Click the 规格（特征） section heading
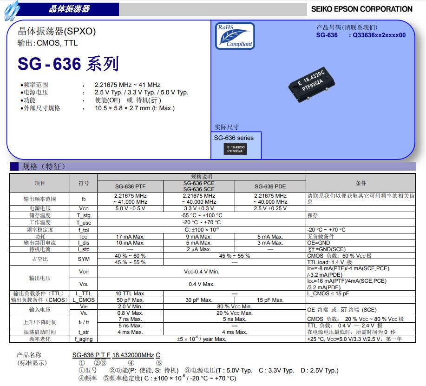426x386 pixels. point(44,166)
